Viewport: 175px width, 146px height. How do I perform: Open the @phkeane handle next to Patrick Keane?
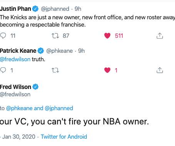(x=59, y=51)
